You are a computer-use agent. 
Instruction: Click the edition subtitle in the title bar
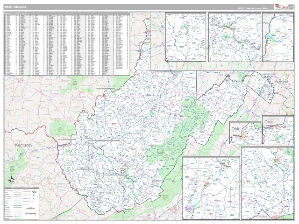[x=253, y=8]
